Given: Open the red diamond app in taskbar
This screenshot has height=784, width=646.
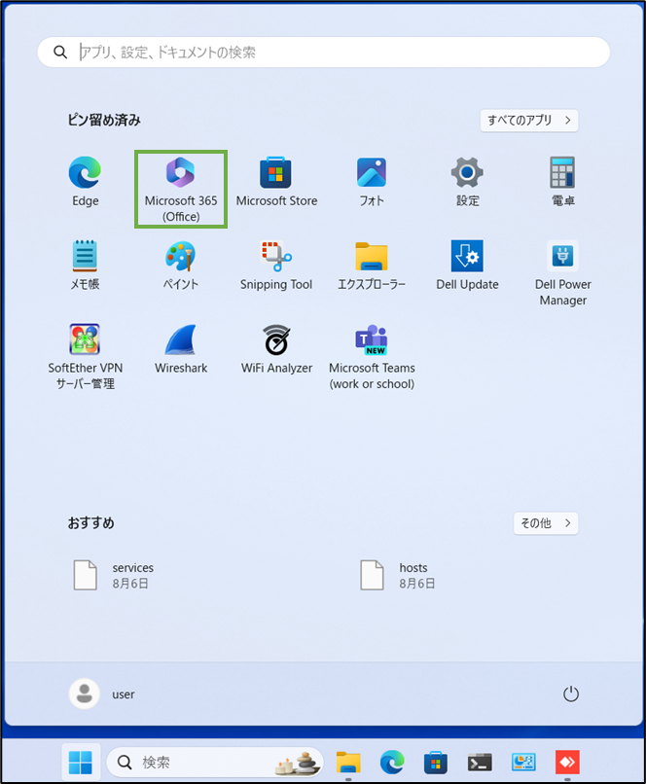Looking at the screenshot, I should 567,762.
